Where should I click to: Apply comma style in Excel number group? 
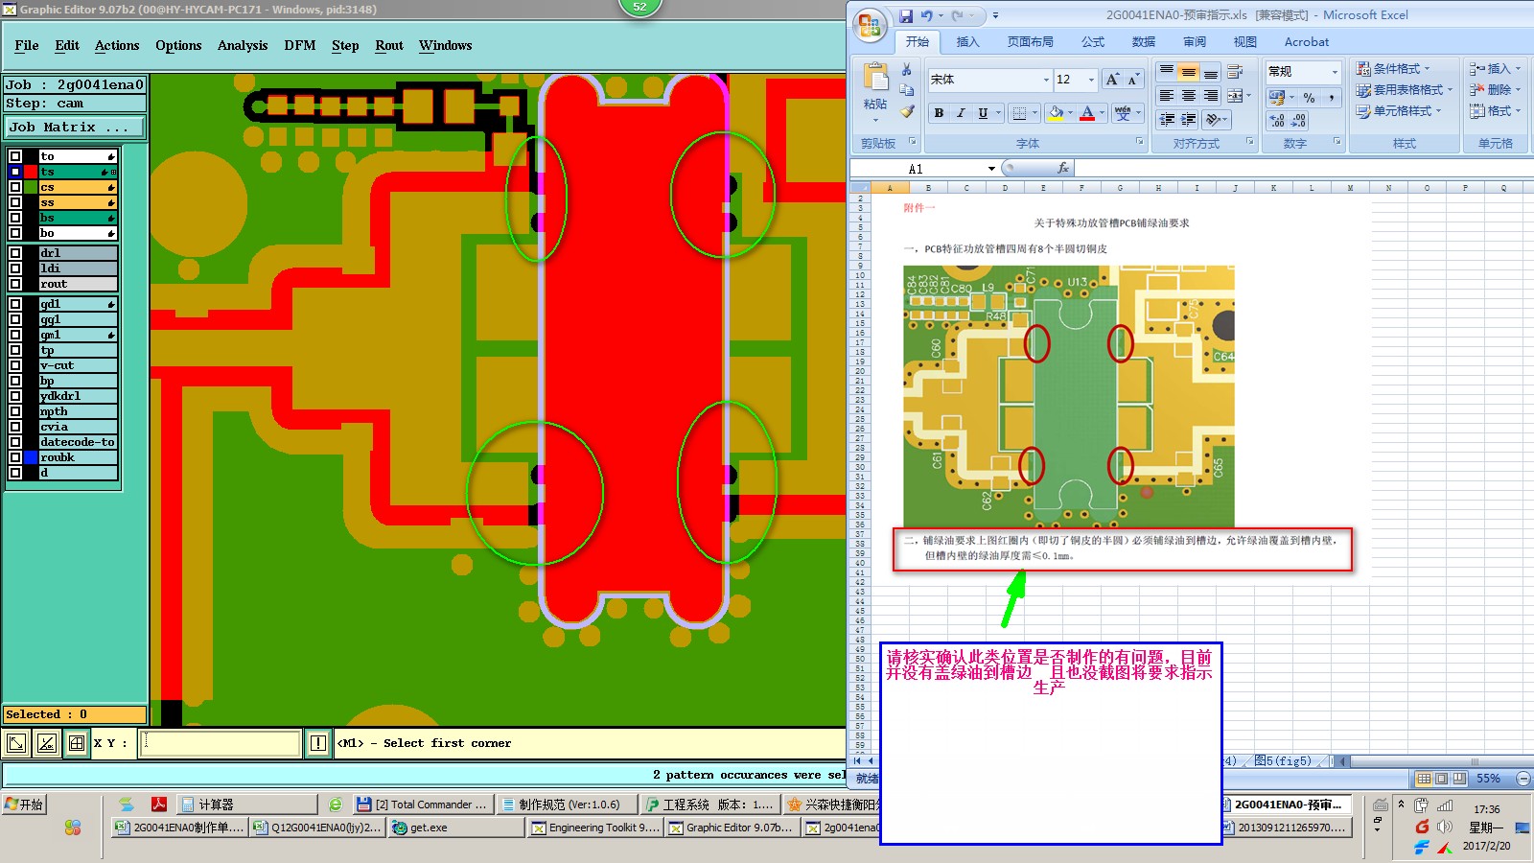(x=1331, y=98)
